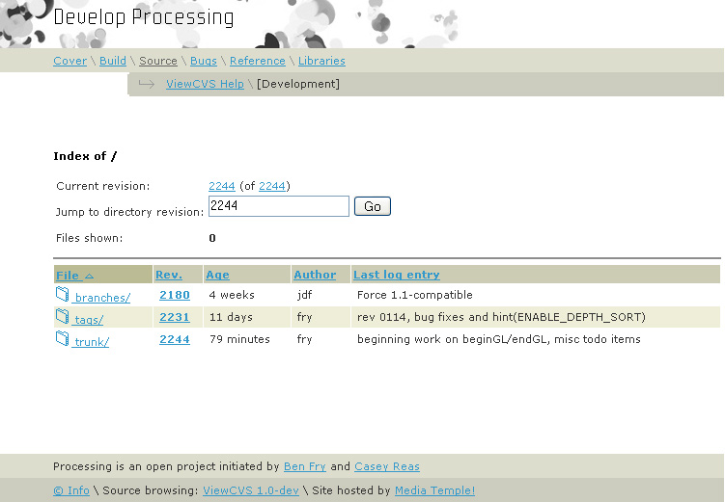Sort by Last log entry column
The width and height of the screenshot is (725, 502).
396,276
